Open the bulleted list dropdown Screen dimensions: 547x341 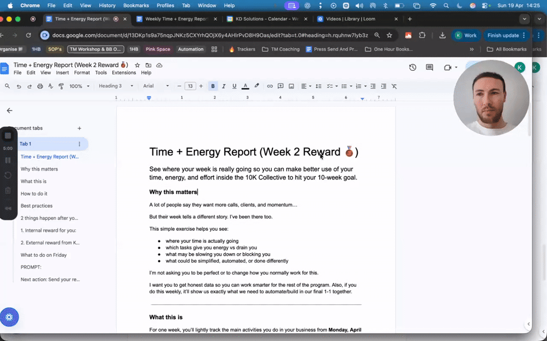(x=346, y=86)
